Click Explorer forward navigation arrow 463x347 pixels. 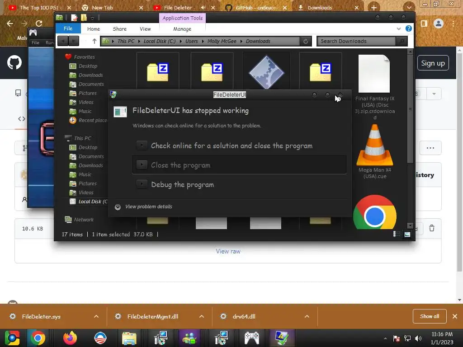74,41
